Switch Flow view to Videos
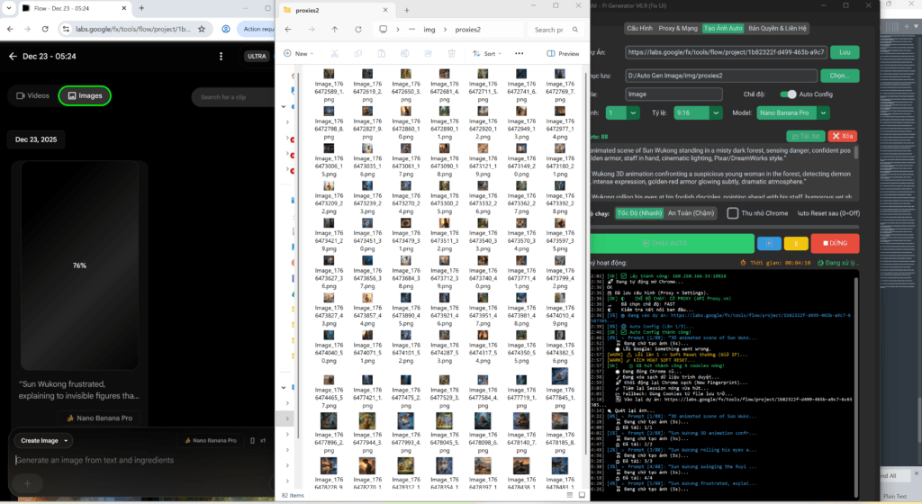Viewport: 922px width, 504px height. tap(33, 95)
